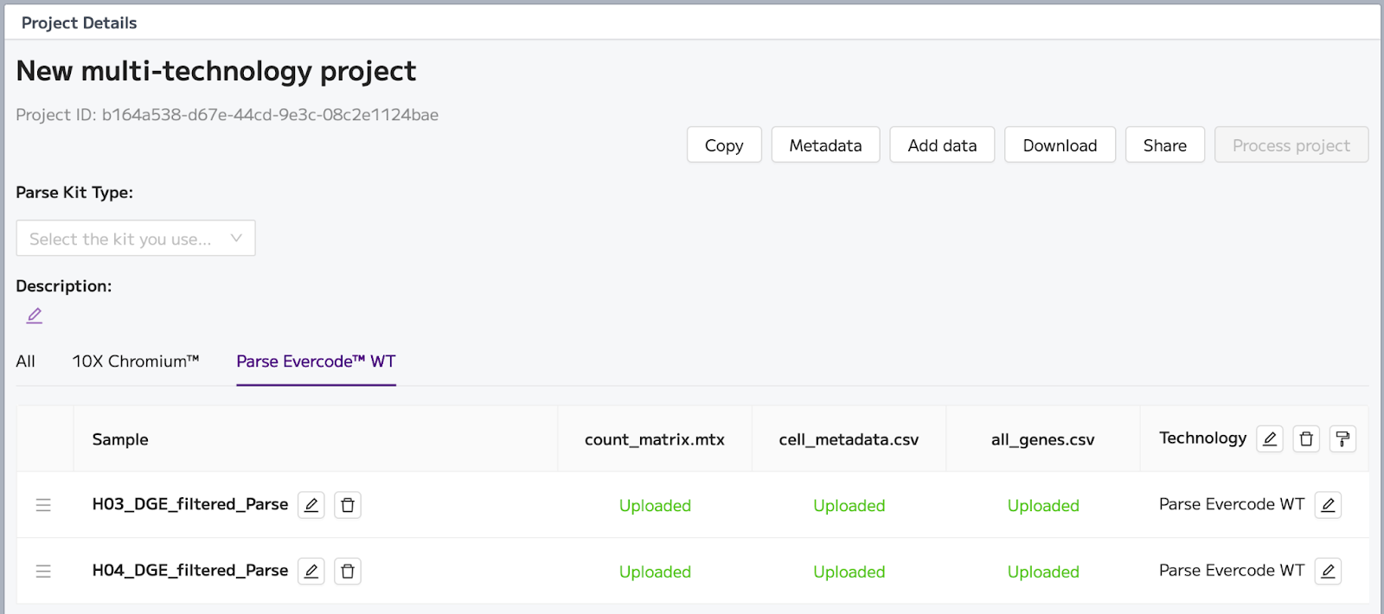
Task: Switch to the 10X Chromium tab
Action: pyautogui.click(x=136, y=361)
